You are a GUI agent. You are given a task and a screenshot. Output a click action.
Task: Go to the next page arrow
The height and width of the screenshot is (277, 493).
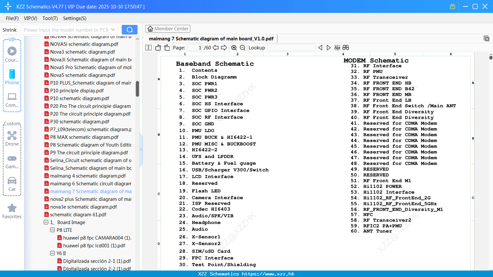224,47
